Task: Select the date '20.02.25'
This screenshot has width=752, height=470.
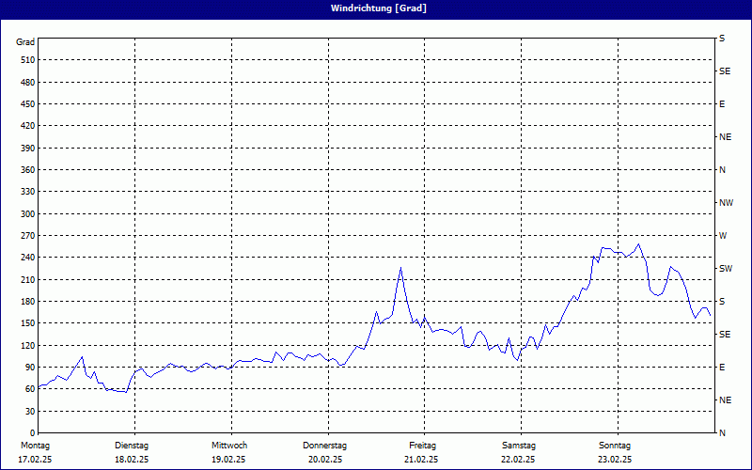Action: click(325, 460)
